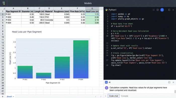Open the chart output icon in Python1 header

pos(158,10)
